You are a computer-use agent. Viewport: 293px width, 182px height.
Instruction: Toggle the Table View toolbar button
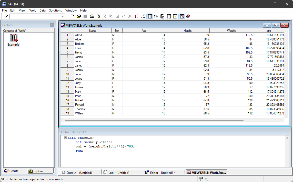[150, 16]
